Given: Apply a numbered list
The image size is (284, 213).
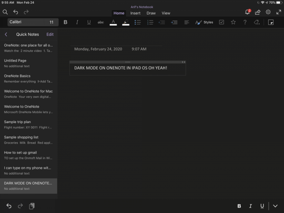Looking at the screenshot, I should 150,22.
